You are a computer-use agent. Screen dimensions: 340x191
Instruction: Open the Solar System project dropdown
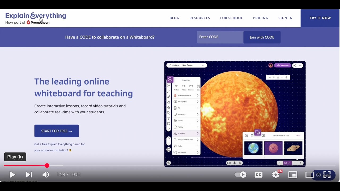point(193,65)
